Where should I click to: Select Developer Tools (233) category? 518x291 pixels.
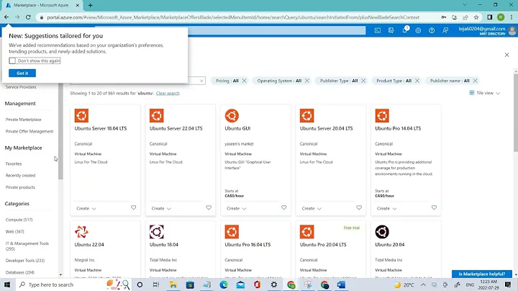click(25, 261)
